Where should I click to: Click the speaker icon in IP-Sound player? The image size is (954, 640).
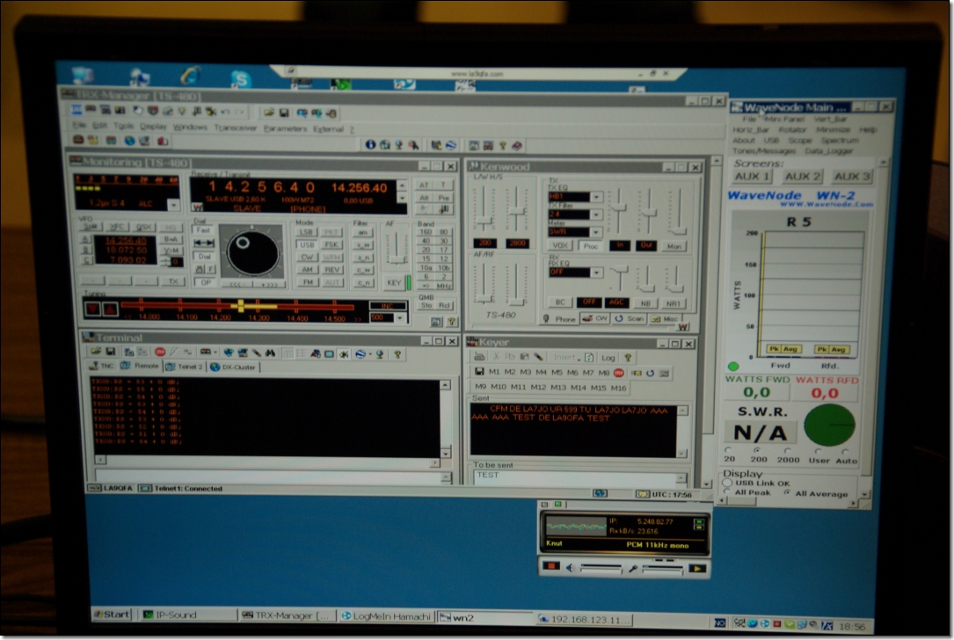tap(570, 568)
